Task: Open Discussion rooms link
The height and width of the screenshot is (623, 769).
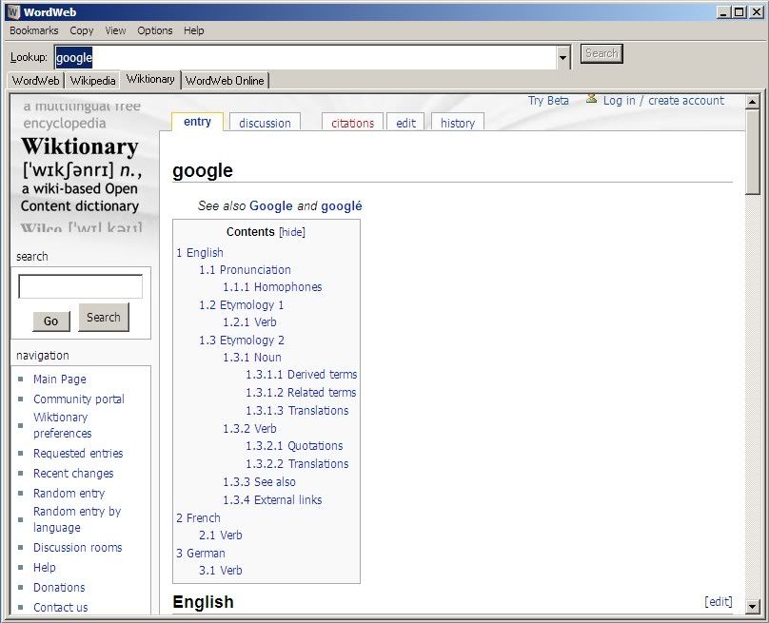Action: (x=77, y=548)
